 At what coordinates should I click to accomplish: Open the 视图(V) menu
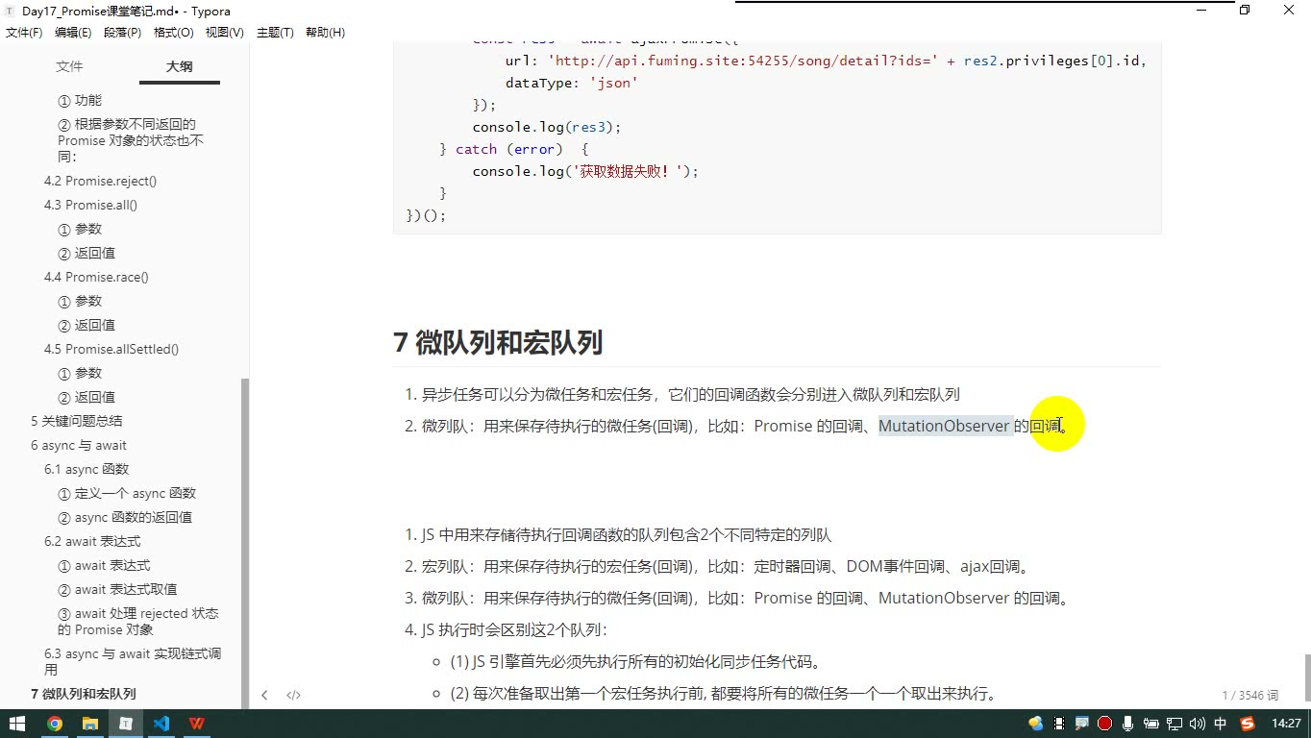[x=225, y=33]
